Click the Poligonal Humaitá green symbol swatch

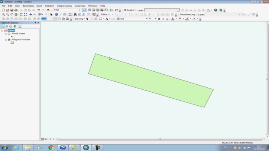(12, 43)
